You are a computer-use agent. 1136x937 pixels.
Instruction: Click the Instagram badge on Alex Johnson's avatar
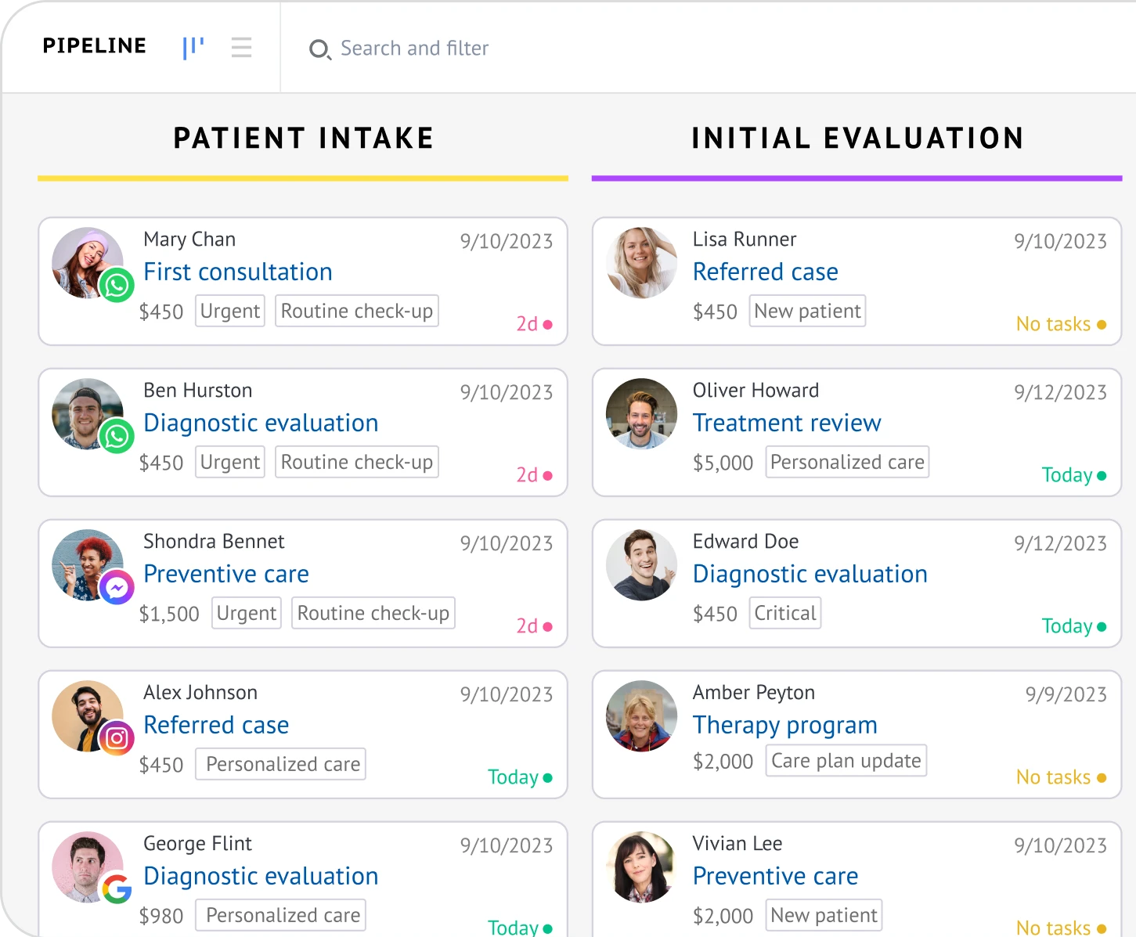(117, 738)
